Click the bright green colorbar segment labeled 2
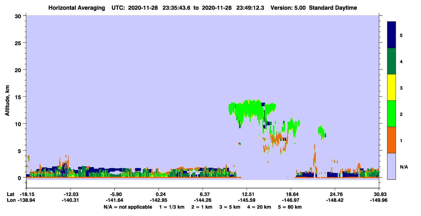 [392, 114]
